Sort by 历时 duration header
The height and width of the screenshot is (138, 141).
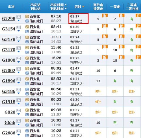click(x=79, y=7)
